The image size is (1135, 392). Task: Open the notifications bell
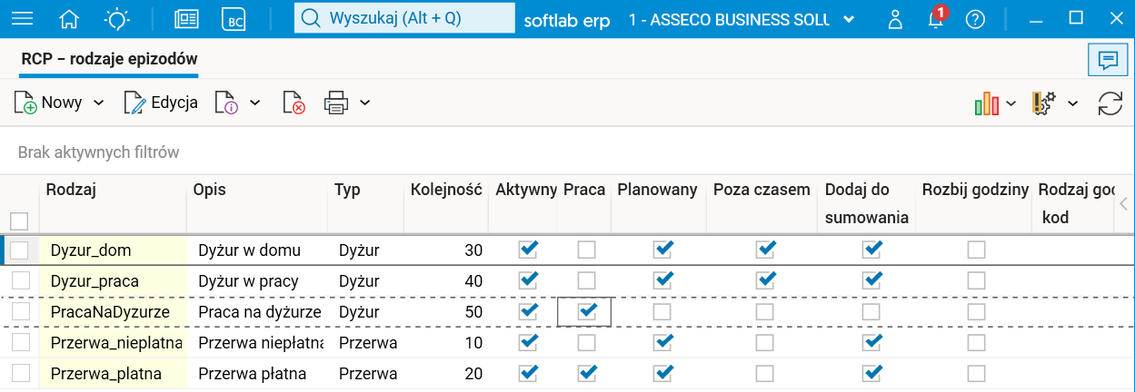tap(936, 19)
